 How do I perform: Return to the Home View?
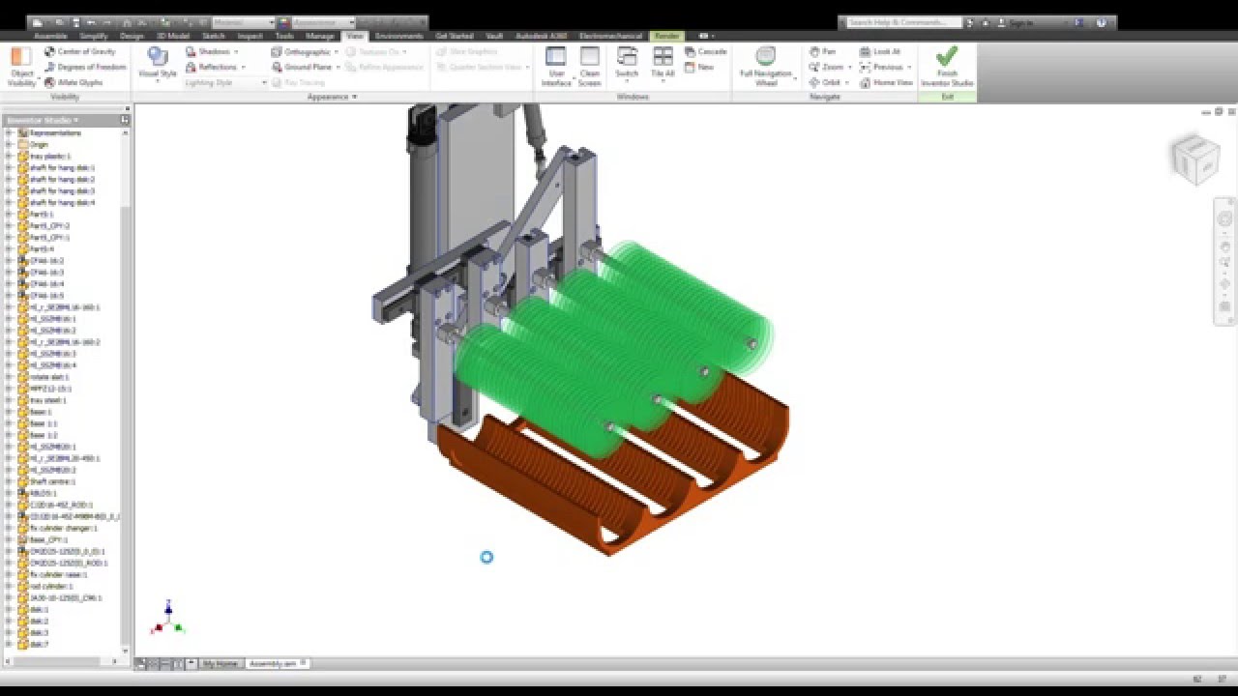click(x=886, y=82)
